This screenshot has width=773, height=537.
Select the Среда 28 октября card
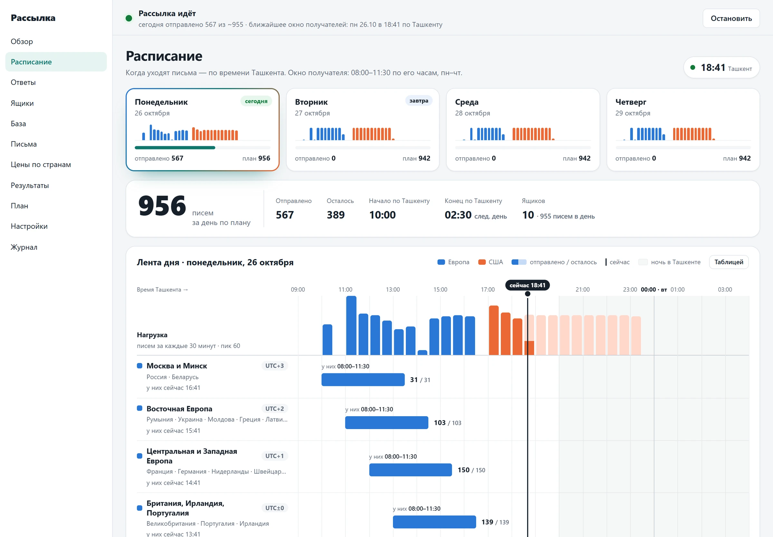pyautogui.click(x=523, y=129)
